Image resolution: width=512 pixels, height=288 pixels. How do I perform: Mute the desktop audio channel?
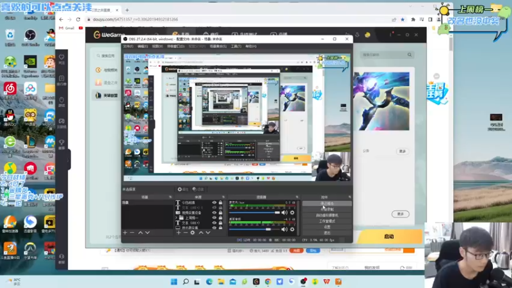tap(284, 229)
